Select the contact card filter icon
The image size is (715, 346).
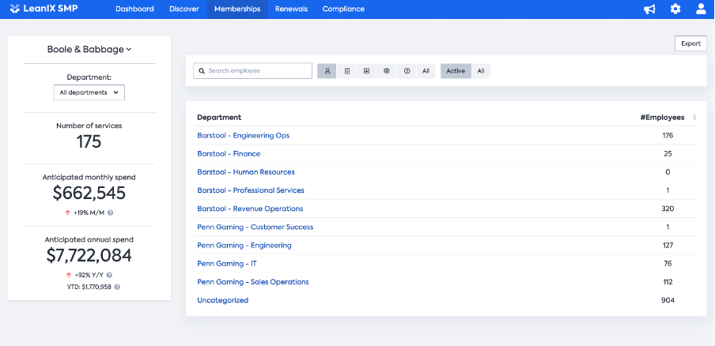367,71
